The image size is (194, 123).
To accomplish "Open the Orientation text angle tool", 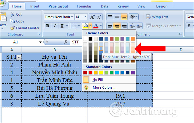I will tap(133, 17).
